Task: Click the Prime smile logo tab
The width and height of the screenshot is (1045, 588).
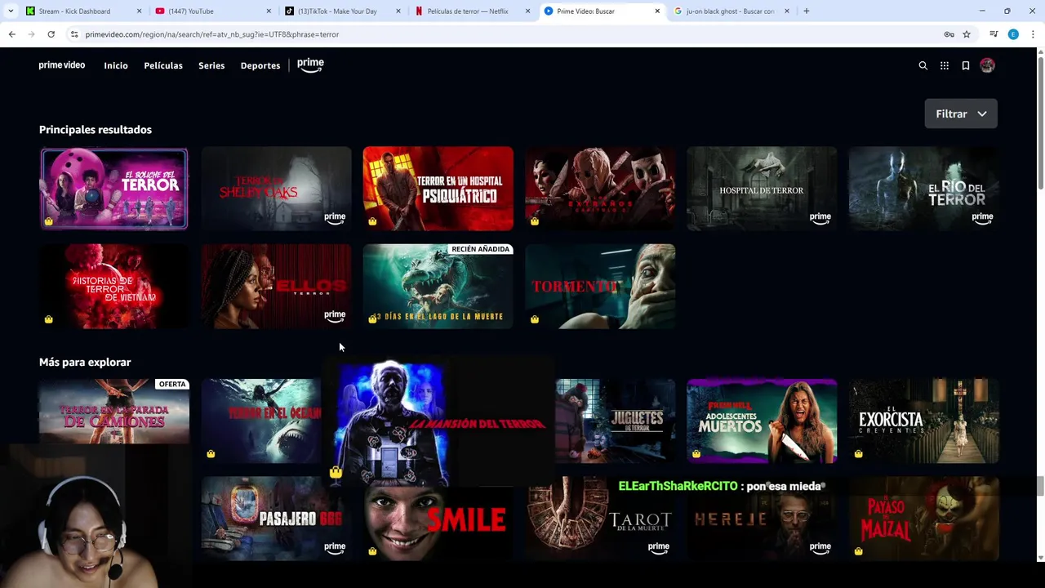Action: point(310,65)
